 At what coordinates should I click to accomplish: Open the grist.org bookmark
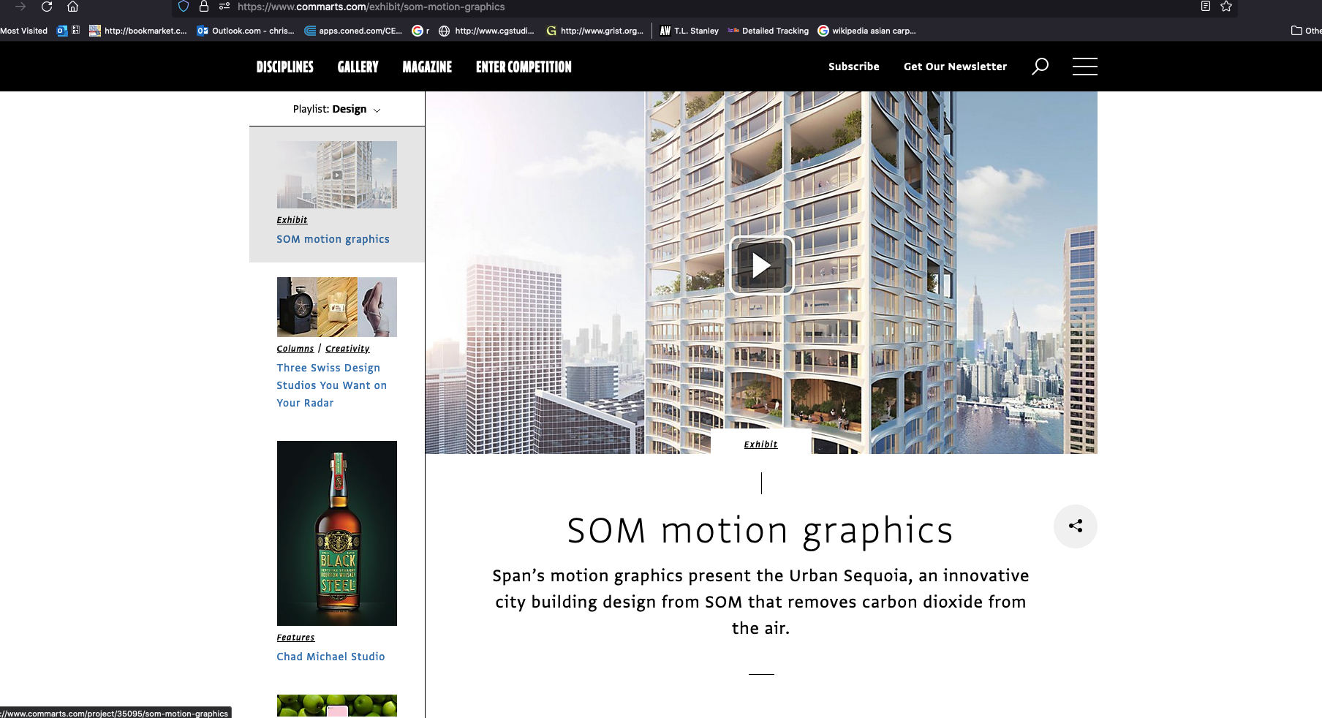[594, 31]
